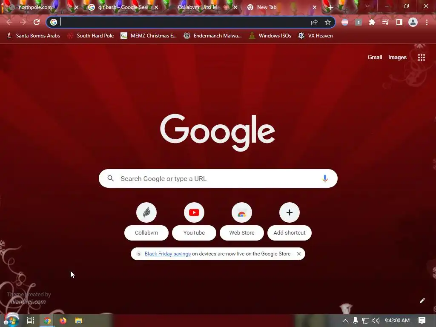436x327 pixels.
Task: Open a new tab with plus button
Action: pyautogui.click(x=330, y=8)
